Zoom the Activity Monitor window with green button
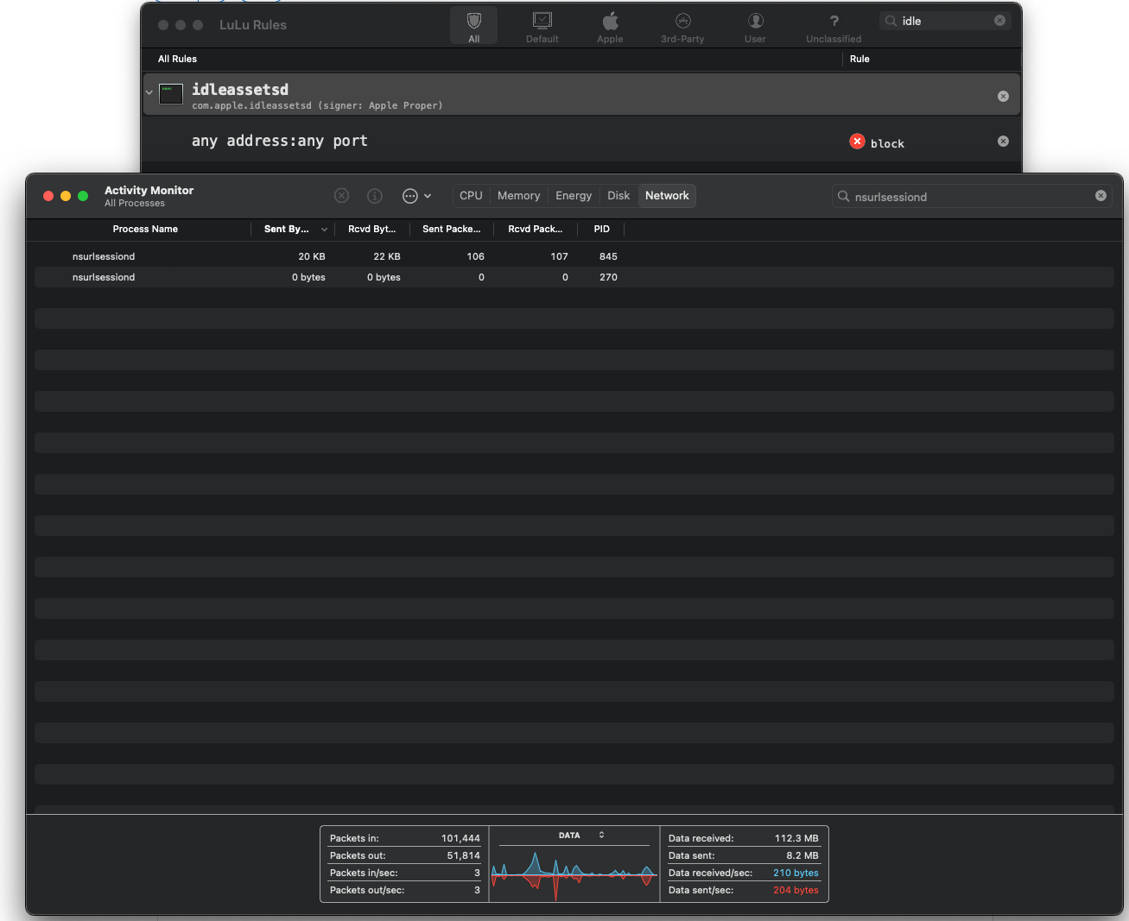 point(83,196)
